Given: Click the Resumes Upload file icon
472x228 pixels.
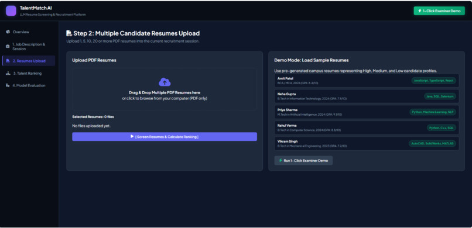Looking at the screenshot, I should (8, 61).
